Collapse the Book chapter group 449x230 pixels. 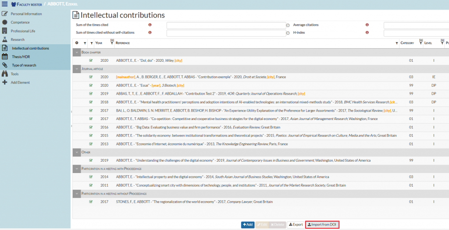77,52
